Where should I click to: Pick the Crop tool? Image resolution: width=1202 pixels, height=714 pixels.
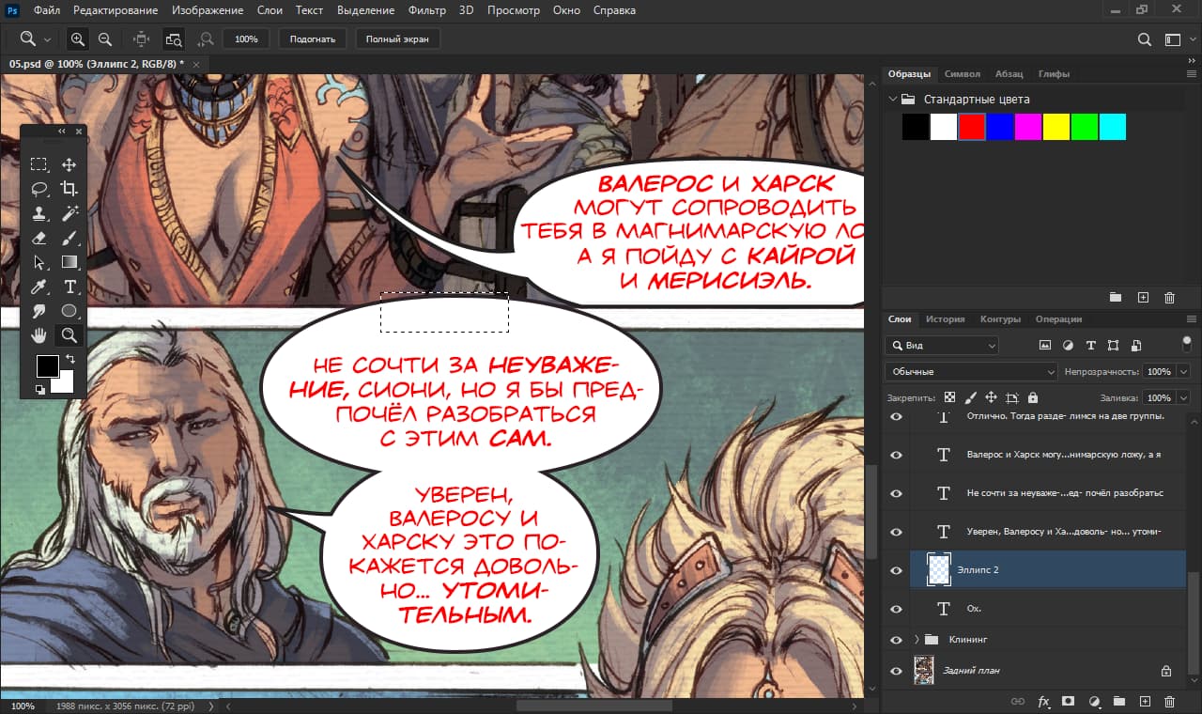pyautogui.click(x=69, y=189)
